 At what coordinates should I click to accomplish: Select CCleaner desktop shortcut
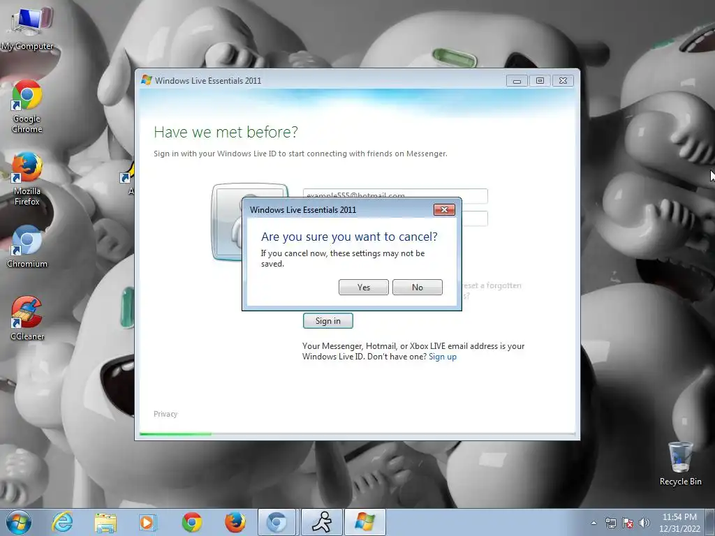pyautogui.click(x=27, y=318)
